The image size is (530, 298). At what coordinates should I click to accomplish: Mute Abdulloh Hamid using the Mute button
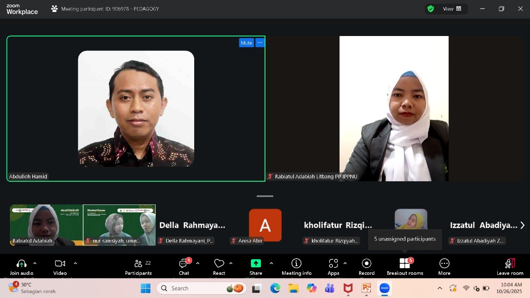[x=246, y=43]
